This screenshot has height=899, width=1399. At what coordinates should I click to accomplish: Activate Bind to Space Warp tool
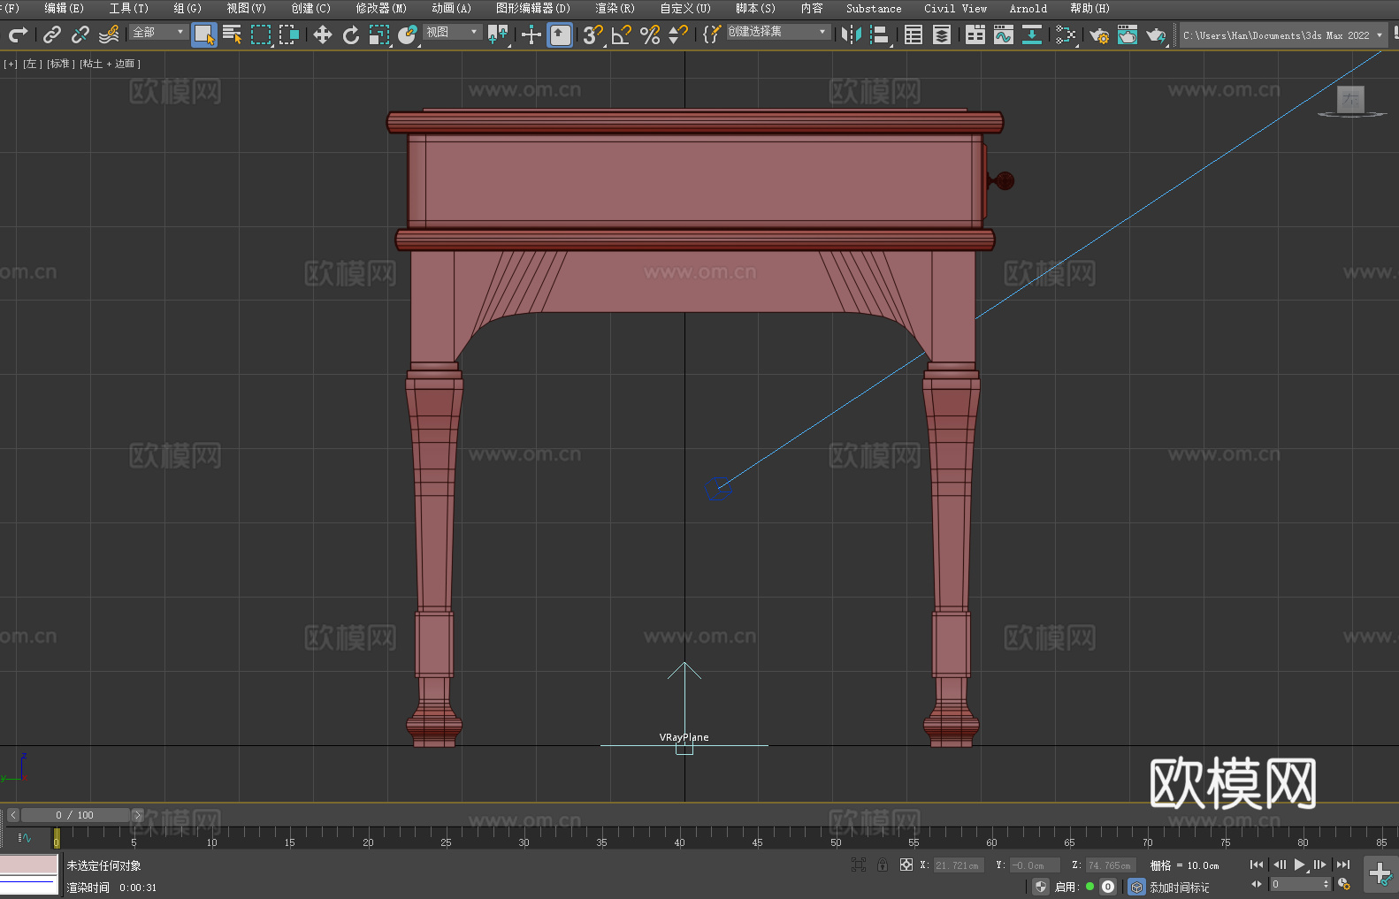tap(109, 34)
